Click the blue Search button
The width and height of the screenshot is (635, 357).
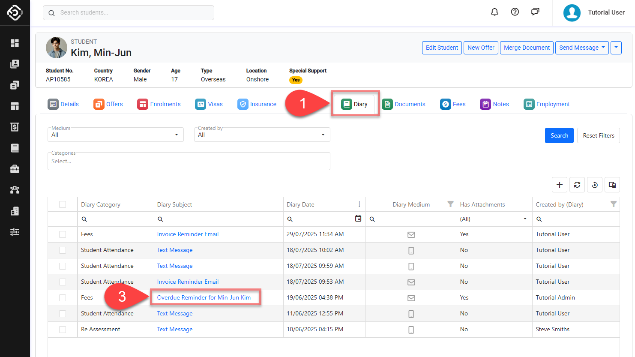(x=559, y=135)
